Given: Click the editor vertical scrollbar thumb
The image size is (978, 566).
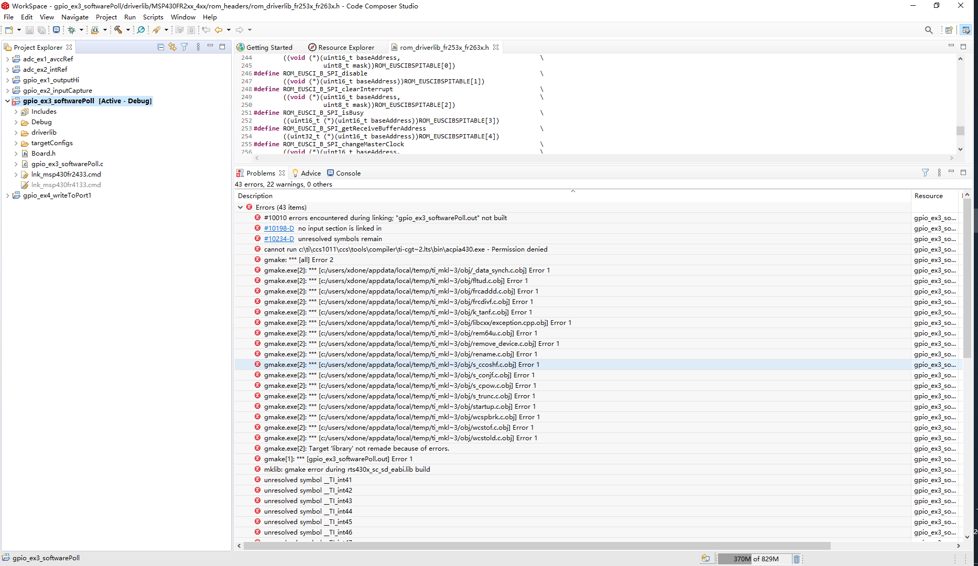Looking at the screenshot, I should [960, 130].
